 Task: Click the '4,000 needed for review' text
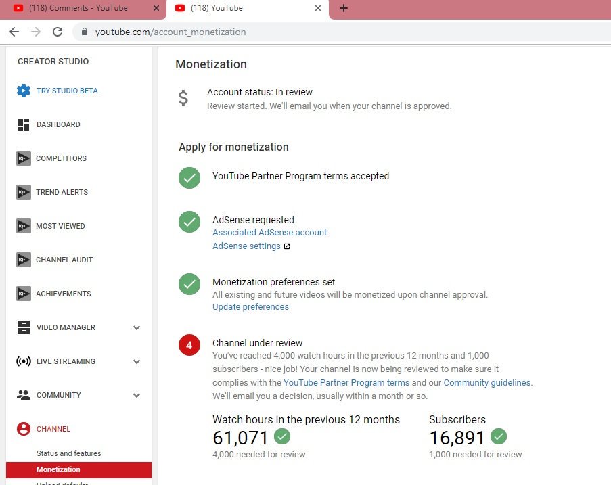click(x=258, y=455)
